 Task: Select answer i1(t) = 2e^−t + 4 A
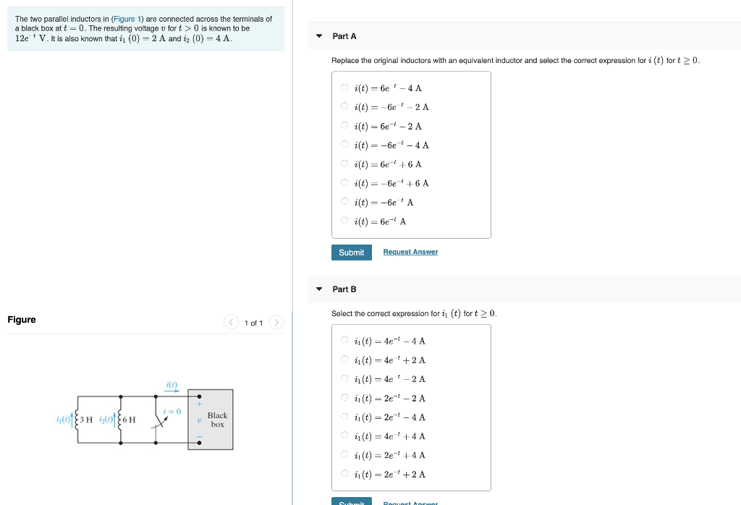point(344,454)
